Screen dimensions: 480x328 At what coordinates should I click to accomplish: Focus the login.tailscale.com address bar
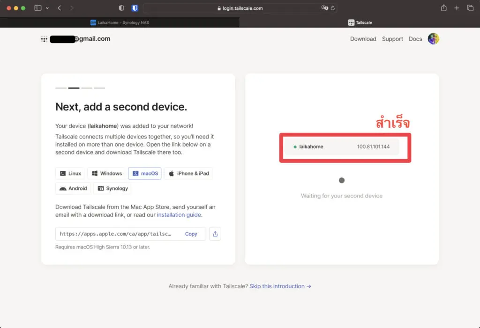pos(240,8)
